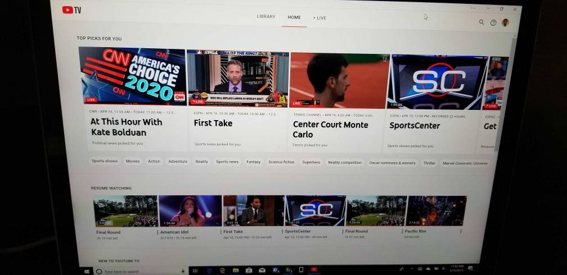Resume the SportsCenter resume watching thumbnail

[316, 210]
